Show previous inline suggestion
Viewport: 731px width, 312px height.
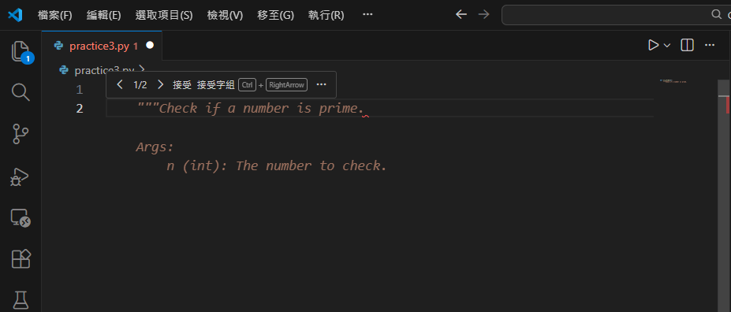[120, 84]
